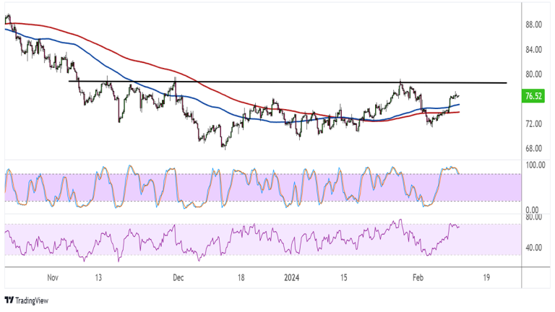Click the 88.00 price axis label

tap(533, 25)
